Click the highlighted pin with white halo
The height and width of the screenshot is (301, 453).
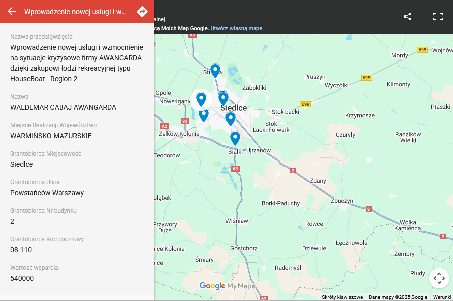point(201,99)
